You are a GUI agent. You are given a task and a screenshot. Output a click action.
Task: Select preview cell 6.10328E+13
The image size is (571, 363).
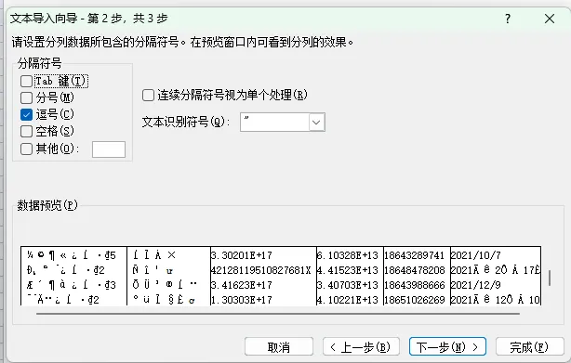tap(348, 255)
